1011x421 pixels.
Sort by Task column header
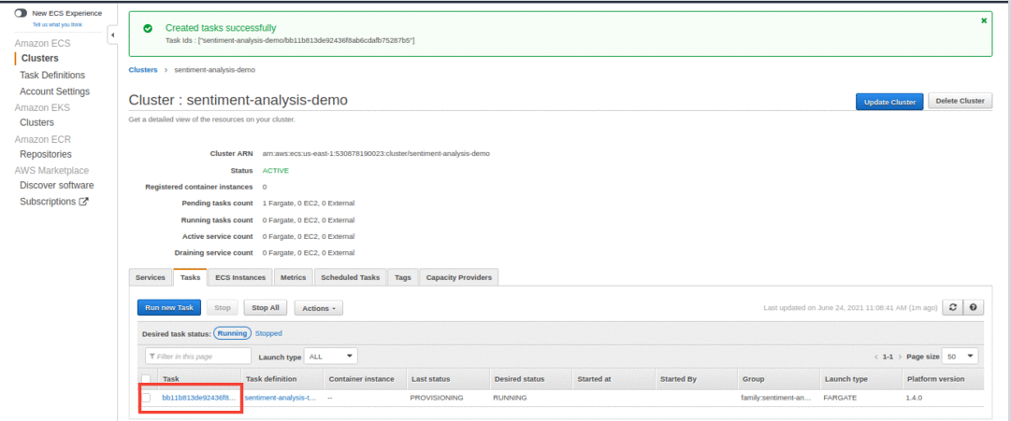click(x=171, y=379)
